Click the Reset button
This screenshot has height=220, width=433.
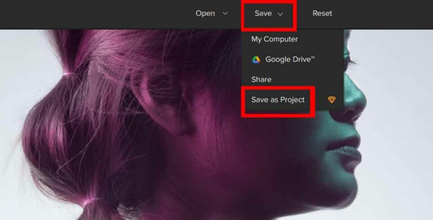pyautogui.click(x=322, y=14)
